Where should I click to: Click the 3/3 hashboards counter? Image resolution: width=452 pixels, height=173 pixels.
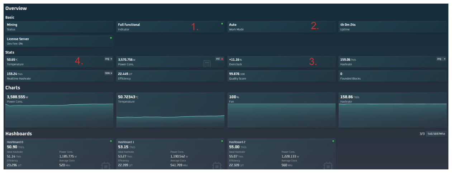click(422, 134)
